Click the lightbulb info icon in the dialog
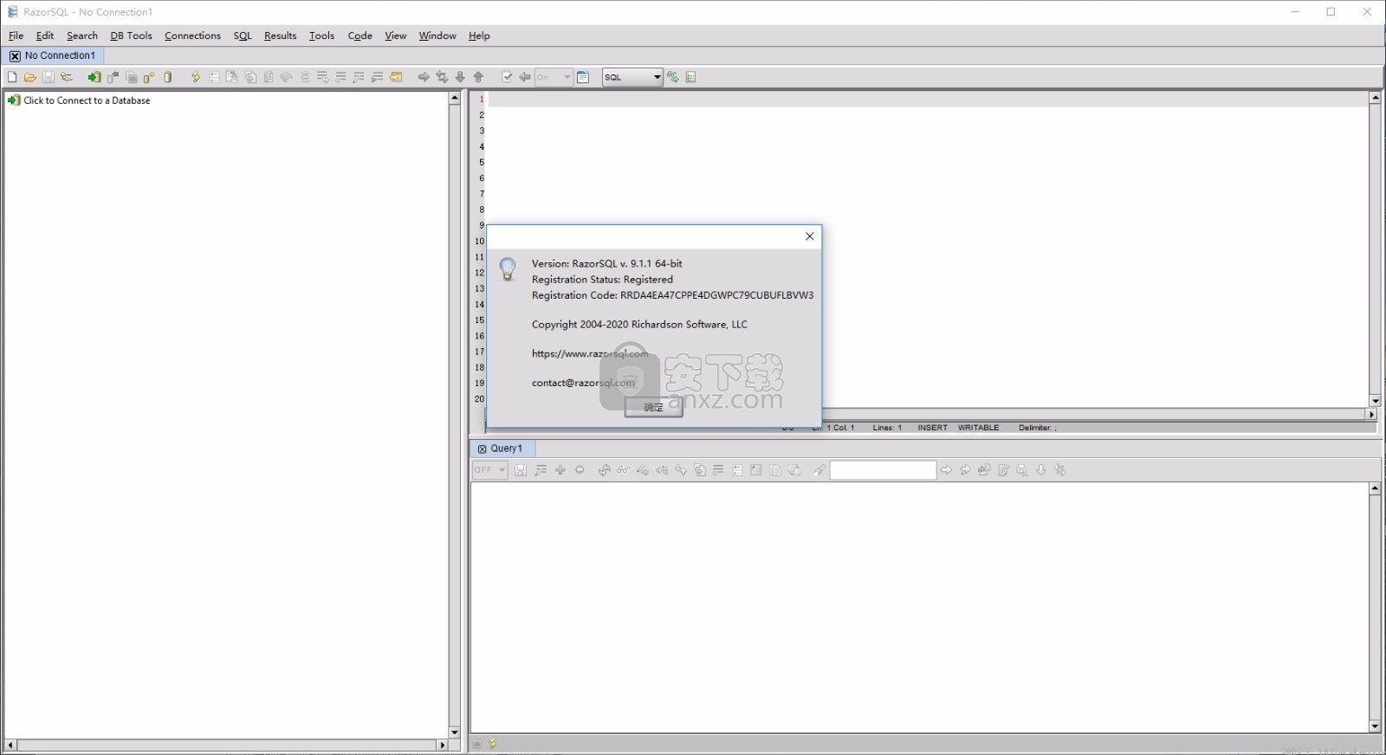This screenshot has width=1386, height=755. (508, 269)
